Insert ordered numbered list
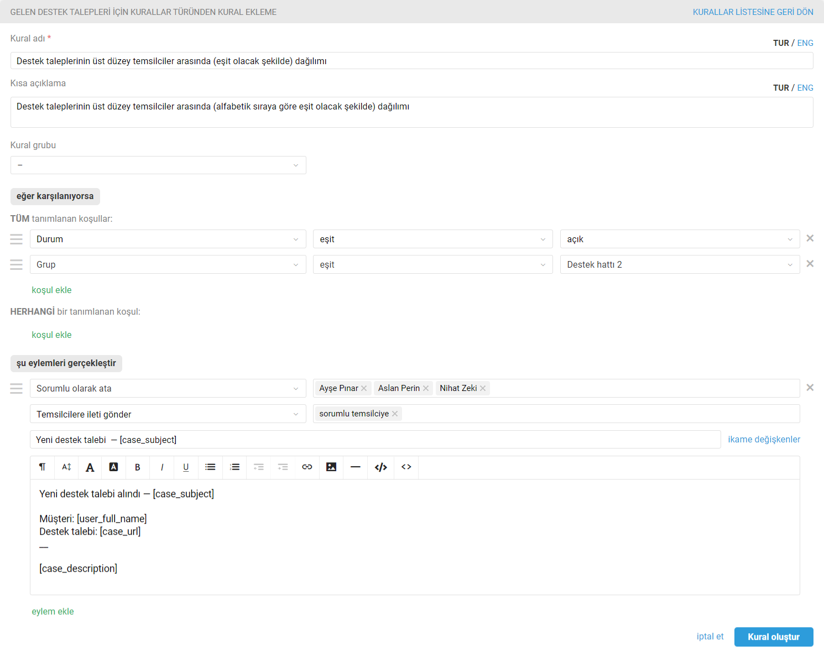This screenshot has width=824, height=657. click(x=234, y=467)
